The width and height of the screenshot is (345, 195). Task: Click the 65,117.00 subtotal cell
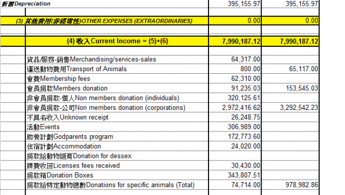[290, 69]
